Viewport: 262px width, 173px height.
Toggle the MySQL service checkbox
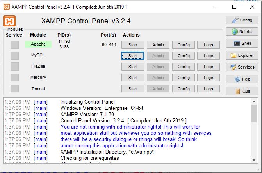click(14, 56)
